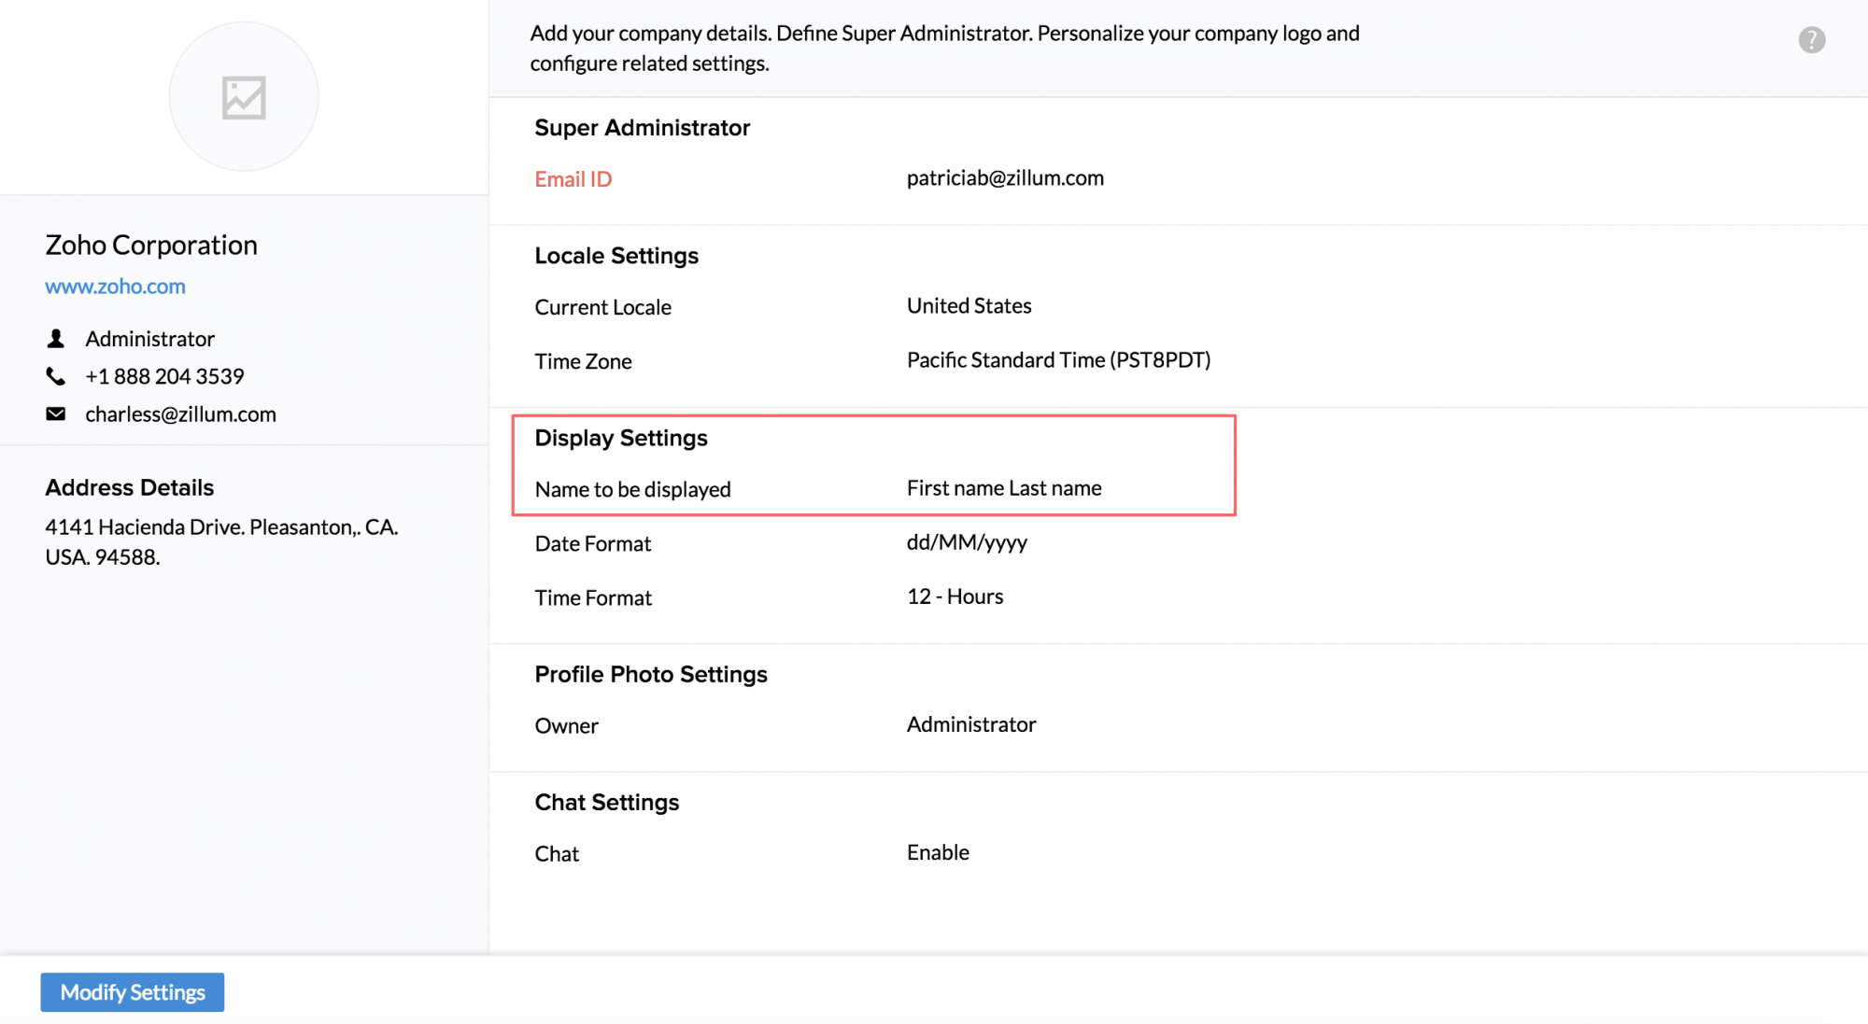Click the person icon beside Administrator
This screenshot has width=1868, height=1024.
click(x=56, y=339)
